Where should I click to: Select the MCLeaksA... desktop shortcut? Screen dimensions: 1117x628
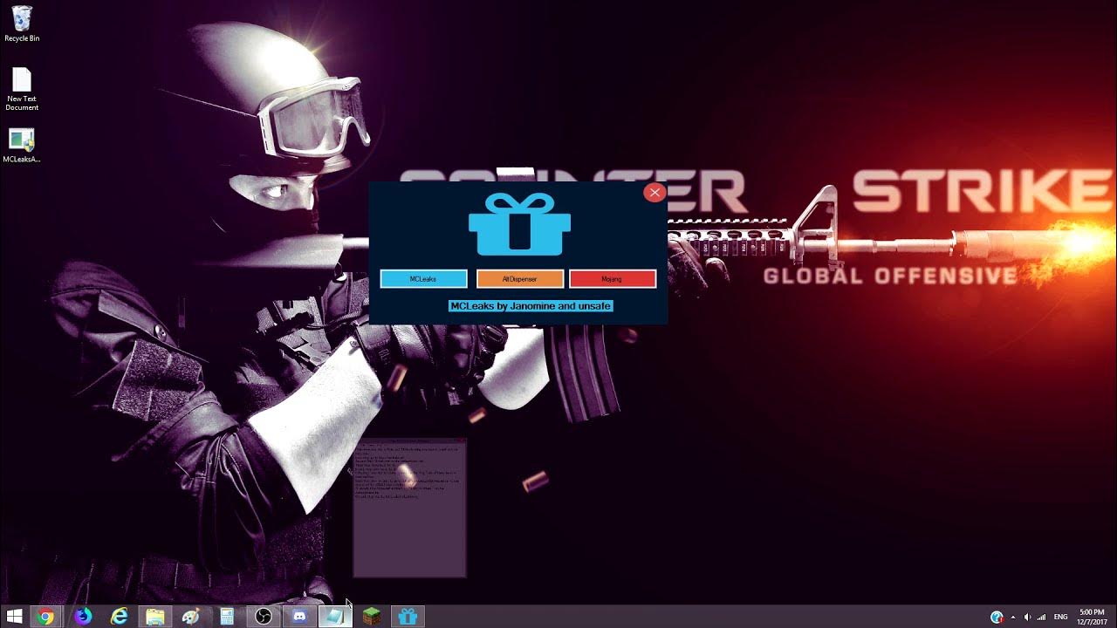pos(22,146)
